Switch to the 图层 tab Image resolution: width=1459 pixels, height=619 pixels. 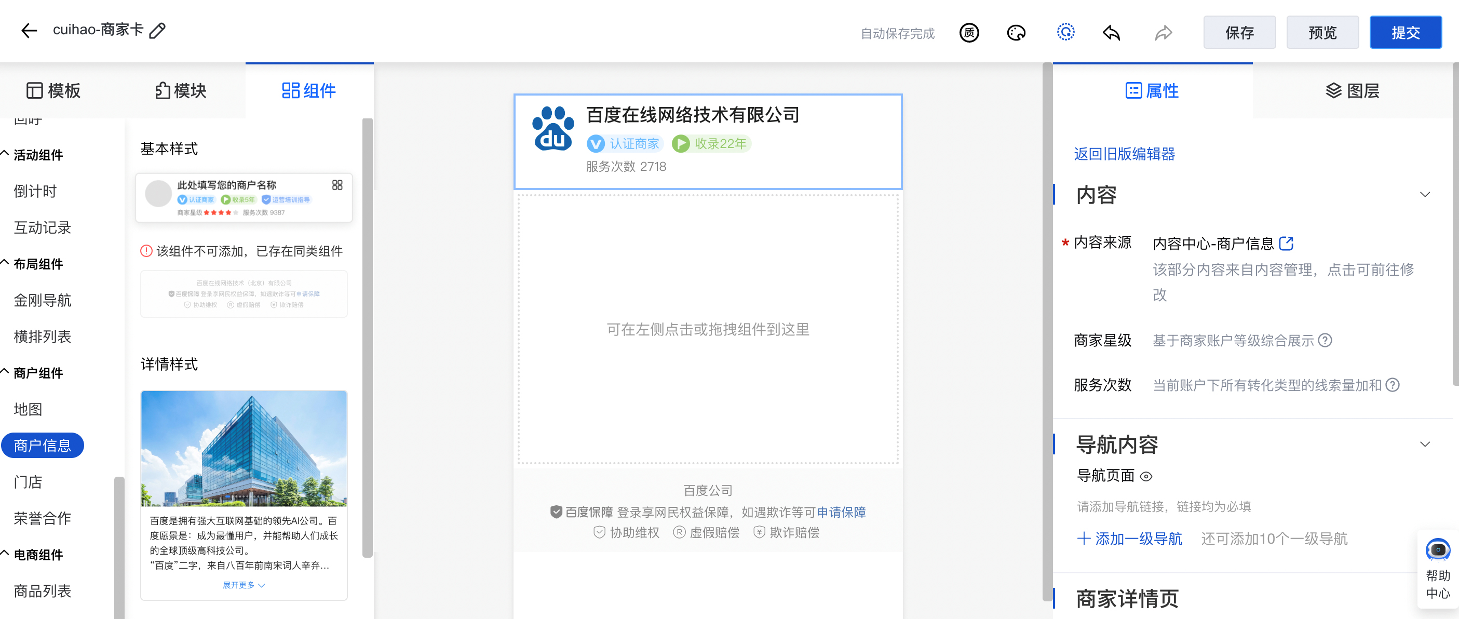(x=1353, y=90)
